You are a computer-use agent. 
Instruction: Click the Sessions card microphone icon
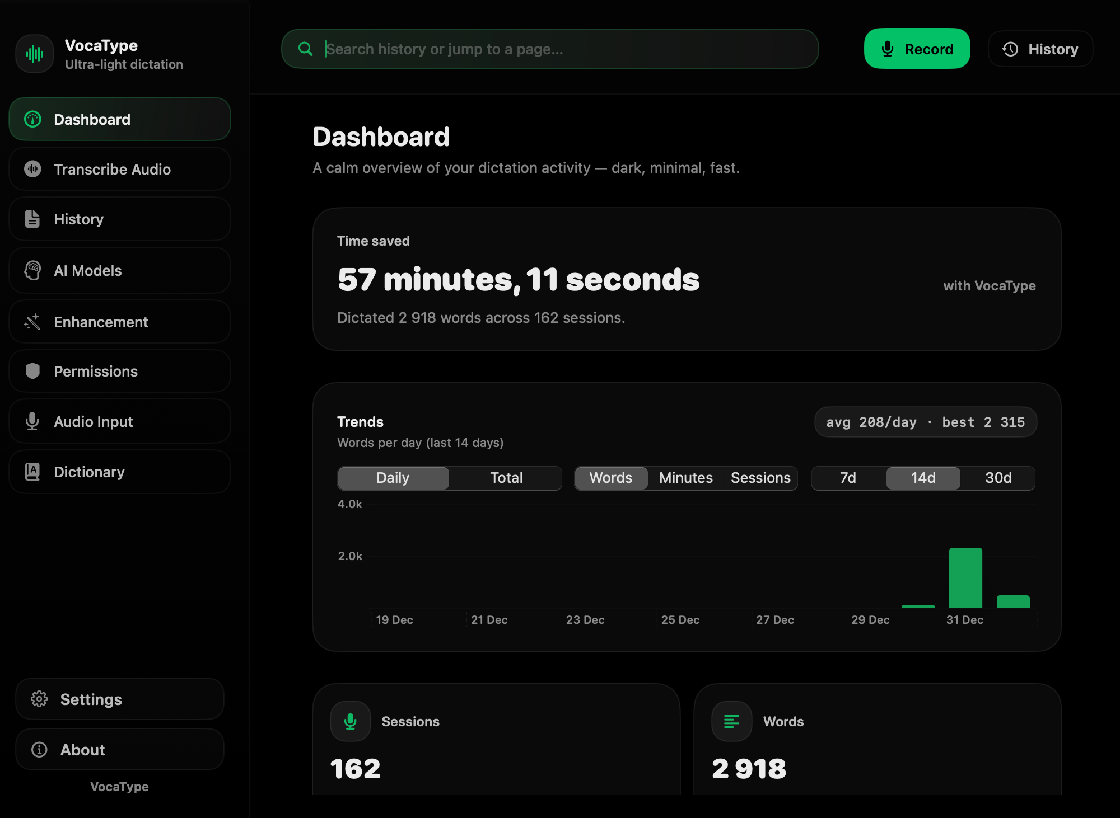351,721
